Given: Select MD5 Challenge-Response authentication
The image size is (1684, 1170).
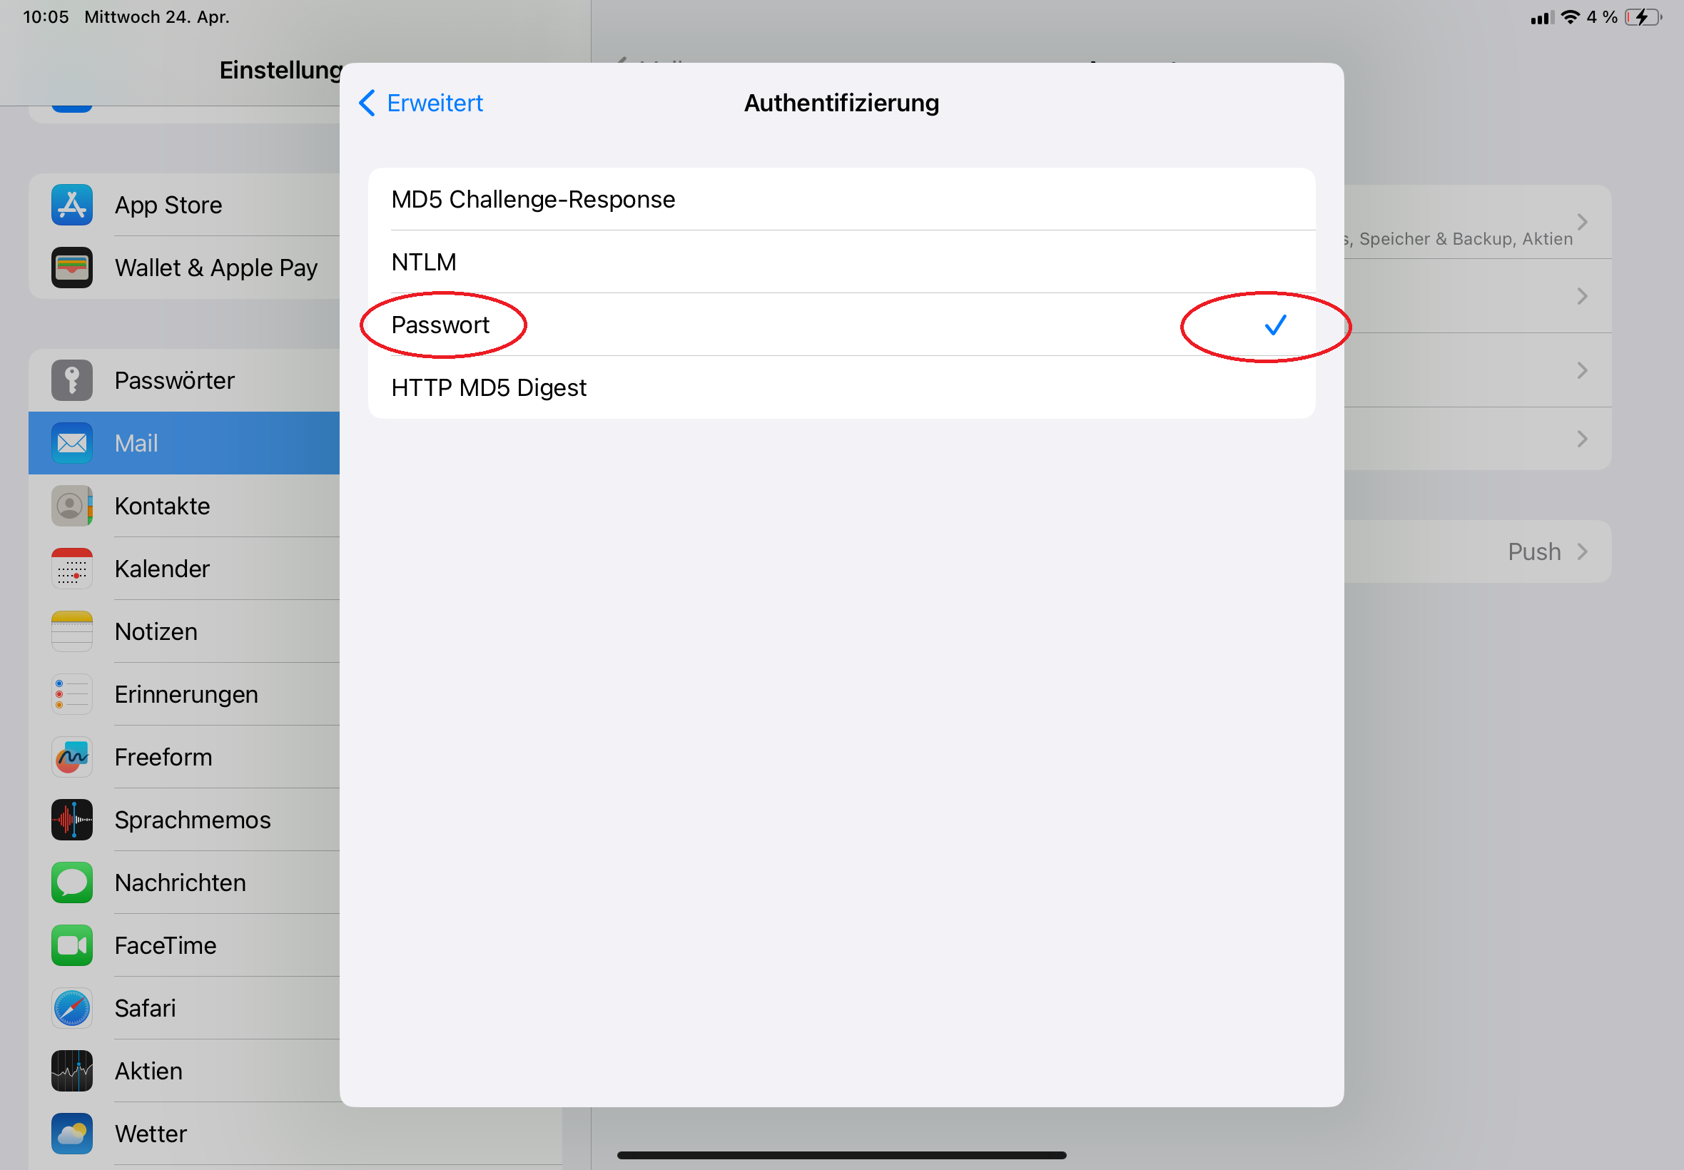Looking at the screenshot, I should (x=841, y=199).
